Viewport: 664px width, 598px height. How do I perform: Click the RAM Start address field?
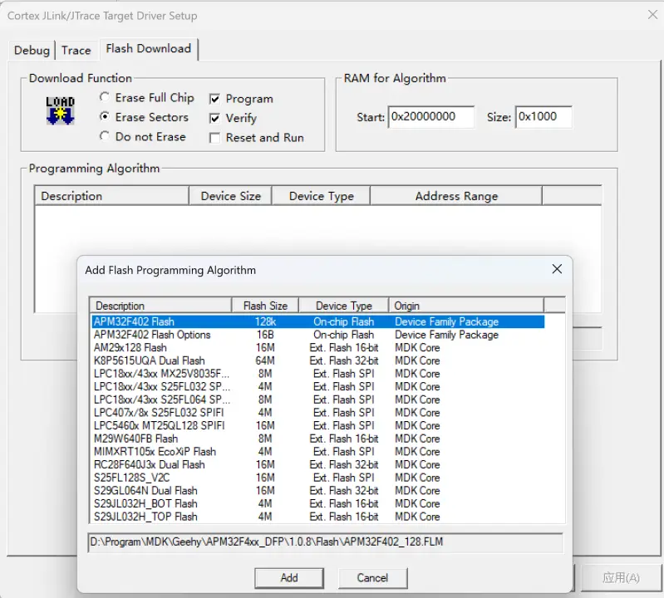point(430,117)
